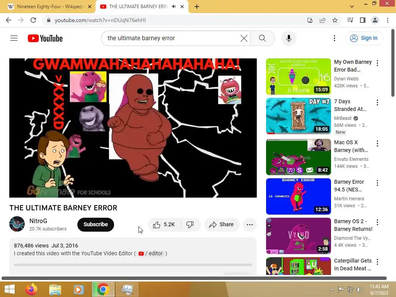
Task: Click the main video player
Action: pos(133,128)
